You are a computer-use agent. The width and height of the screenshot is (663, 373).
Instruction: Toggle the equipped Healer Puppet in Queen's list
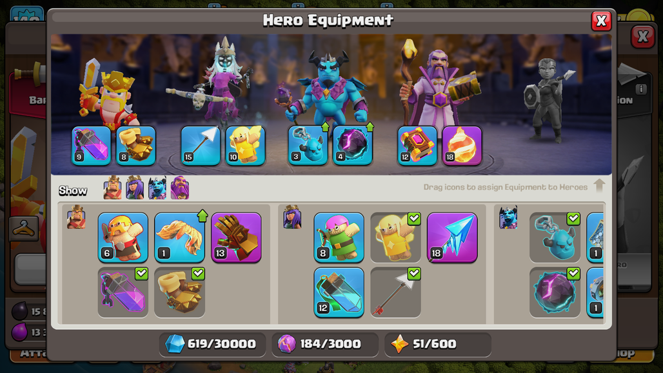(x=396, y=237)
